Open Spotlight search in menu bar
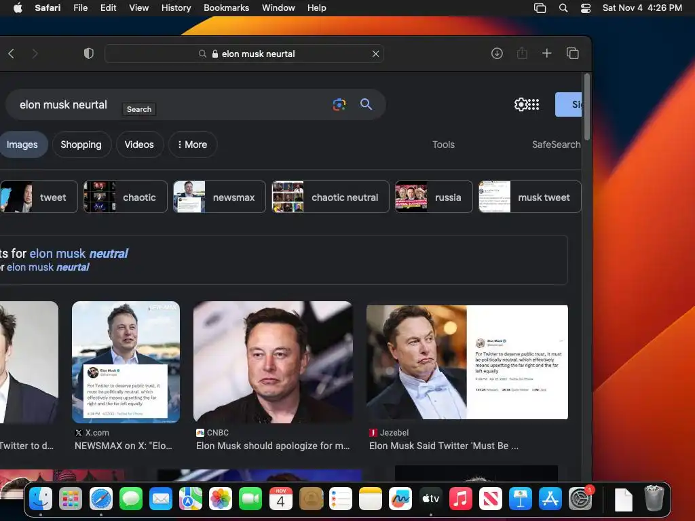This screenshot has height=521, width=695. 563,8
